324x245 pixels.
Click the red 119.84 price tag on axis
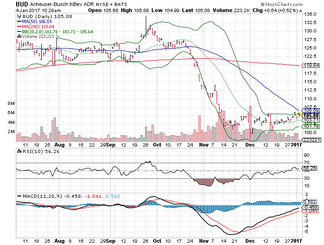pyautogui.click(x=312, y=66)
